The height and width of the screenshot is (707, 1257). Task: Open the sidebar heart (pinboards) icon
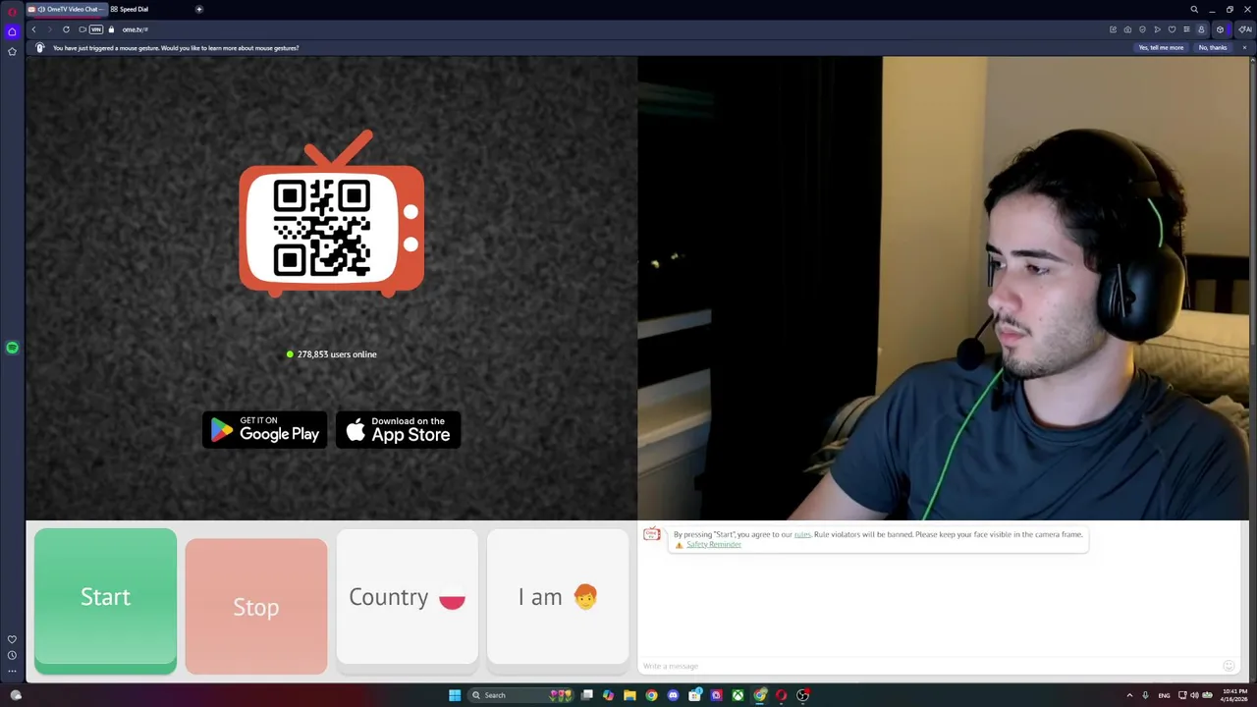pyautogui.click(x=12, y=639)
